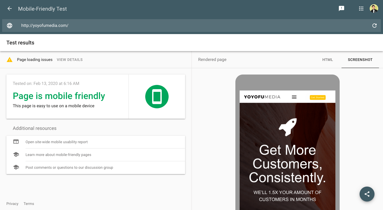Click the back arrow icon
Viewport: 383px width, 210px height.
[10, 9]
